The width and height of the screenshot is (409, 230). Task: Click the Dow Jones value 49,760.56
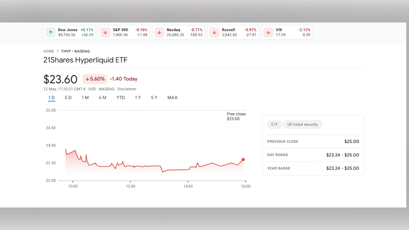point(67,35)
